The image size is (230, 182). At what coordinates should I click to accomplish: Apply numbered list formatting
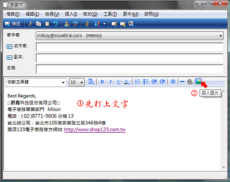click(138, 82)
